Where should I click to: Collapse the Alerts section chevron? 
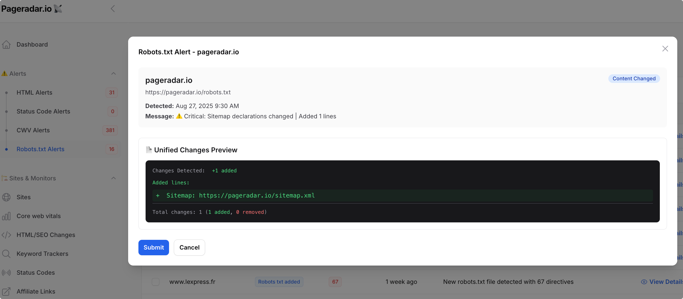coord(114,73)
